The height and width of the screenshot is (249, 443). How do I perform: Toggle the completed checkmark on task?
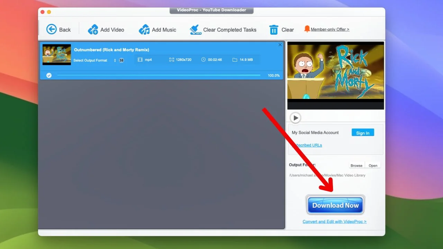pos(49,75)
